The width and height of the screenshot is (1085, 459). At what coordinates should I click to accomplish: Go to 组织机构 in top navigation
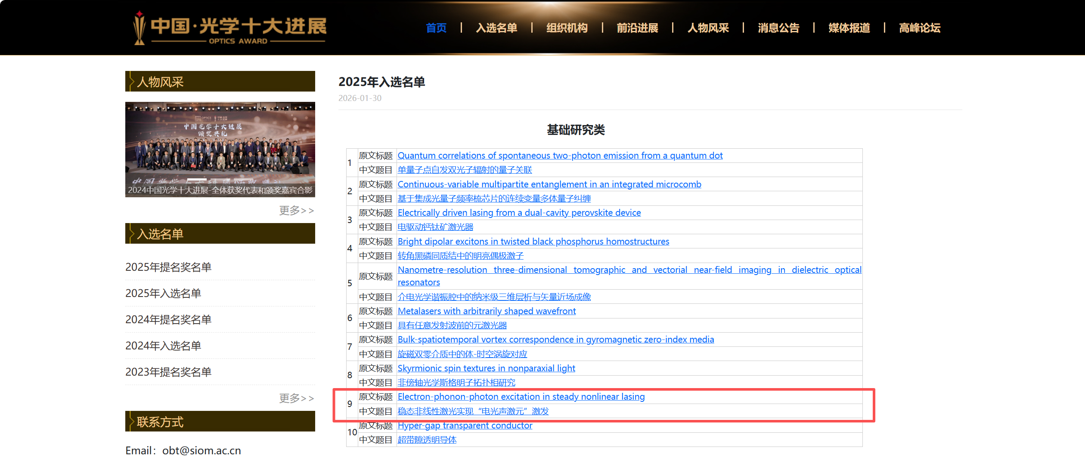567,28
